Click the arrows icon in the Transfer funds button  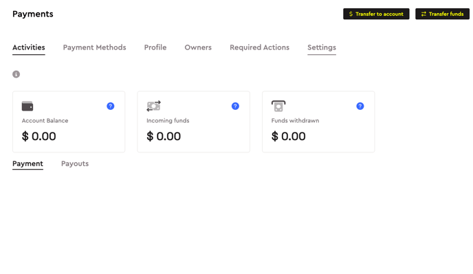pyautogui.click(x=423, y=14)
